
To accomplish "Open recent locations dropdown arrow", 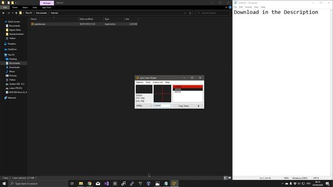I will click(12, 13).
